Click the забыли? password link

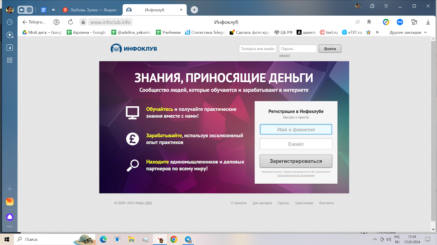click(x=284, y=56)
